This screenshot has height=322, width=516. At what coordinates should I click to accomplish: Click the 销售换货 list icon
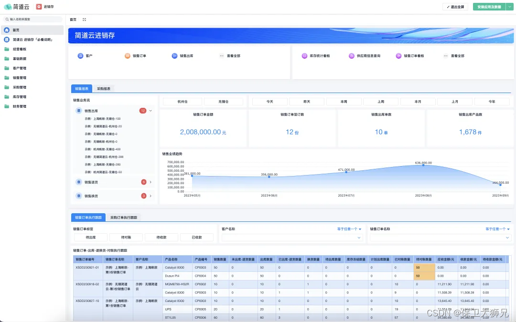coord(79,196)
